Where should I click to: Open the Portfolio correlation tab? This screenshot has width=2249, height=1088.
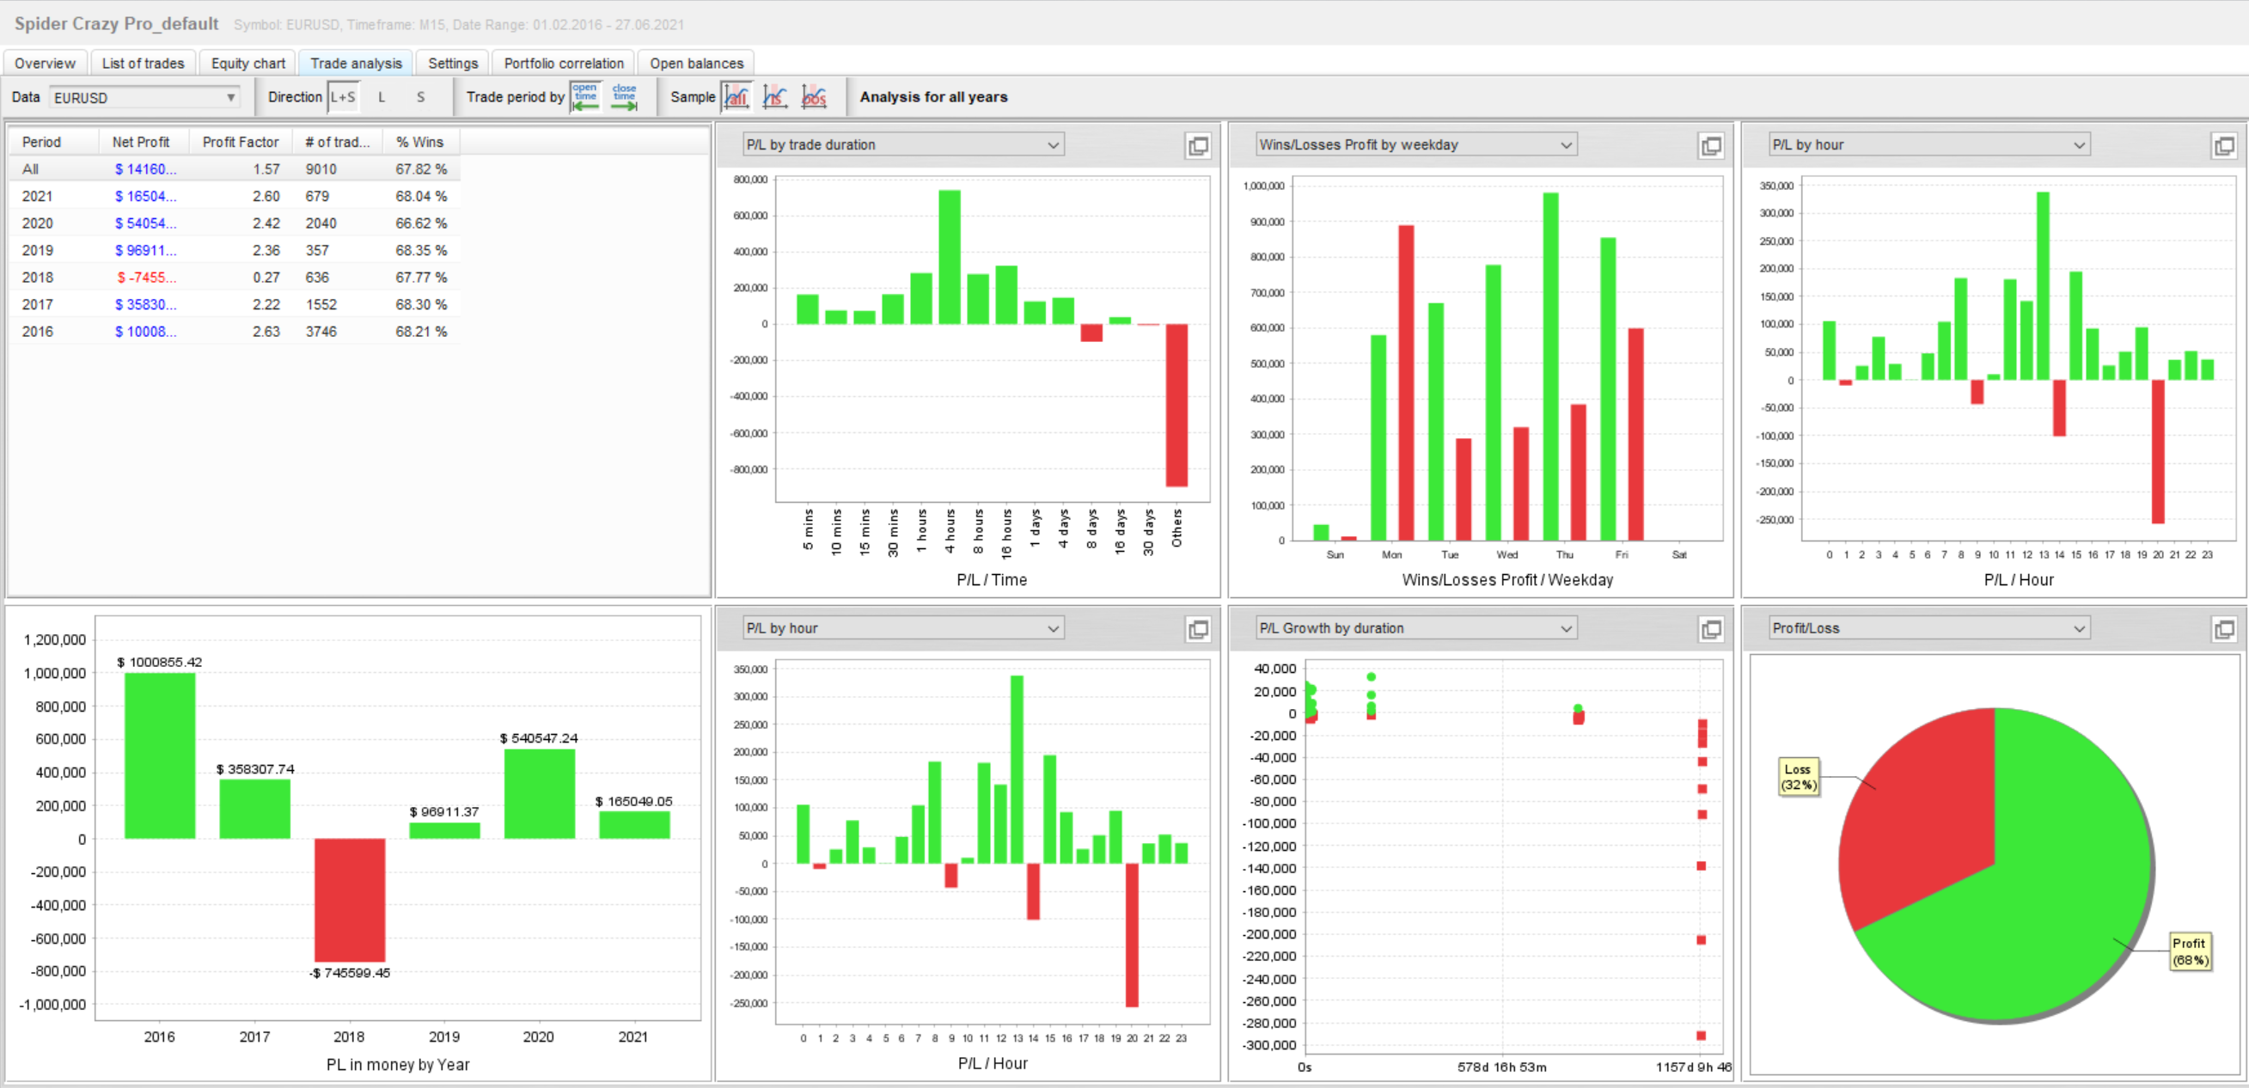[x=564, y=63]
